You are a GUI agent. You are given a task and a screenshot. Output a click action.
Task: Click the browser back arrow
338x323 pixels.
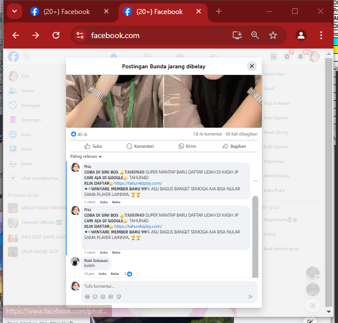16,35
